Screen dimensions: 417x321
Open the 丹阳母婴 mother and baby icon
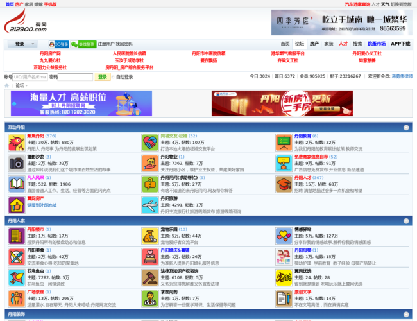pyautogui.click(x=284, y=257)
